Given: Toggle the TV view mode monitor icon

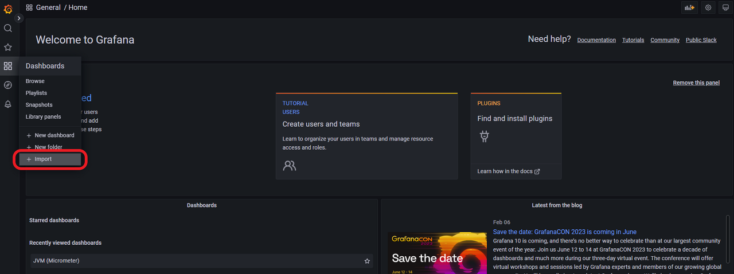Looking at the screenshot, I should 725,7.
